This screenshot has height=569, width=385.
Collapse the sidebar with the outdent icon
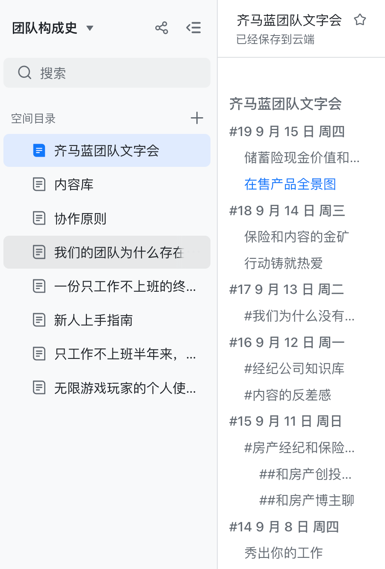pyautogui.click(x=193, y=28)
